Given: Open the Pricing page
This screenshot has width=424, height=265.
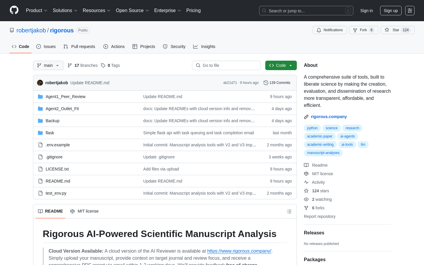Looking at the screenshot, I should click(193, 11).
